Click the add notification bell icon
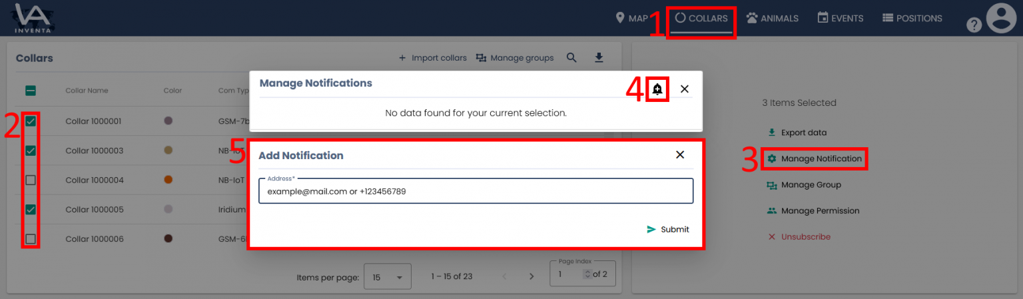 tap(657, 89)
